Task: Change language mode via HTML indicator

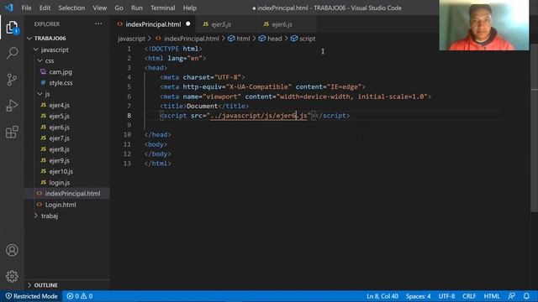Action: [491, 296]
